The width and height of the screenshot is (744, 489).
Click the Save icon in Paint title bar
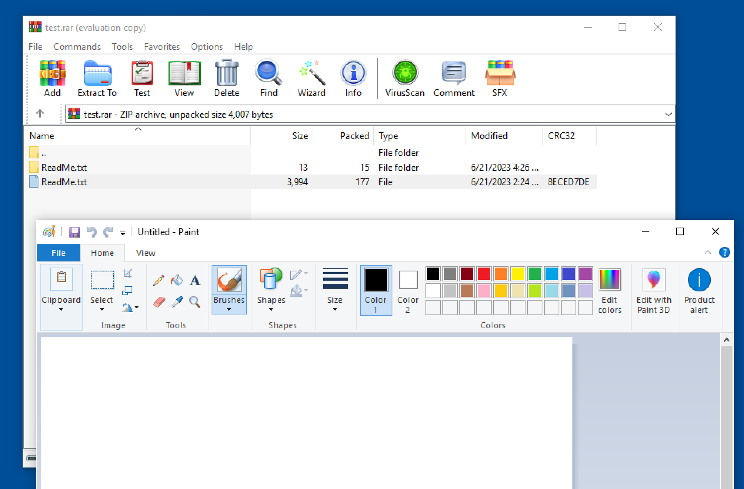tap(74, 232)
